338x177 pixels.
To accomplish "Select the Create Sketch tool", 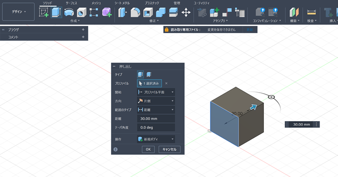I will [x=44, y=12].
